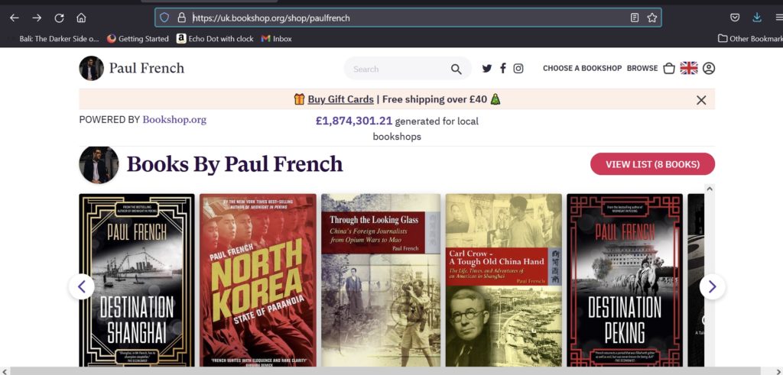The height and width of the screenshot is (375, 783).
Task: Open the shopping basket icon
Action: (669, 69)
